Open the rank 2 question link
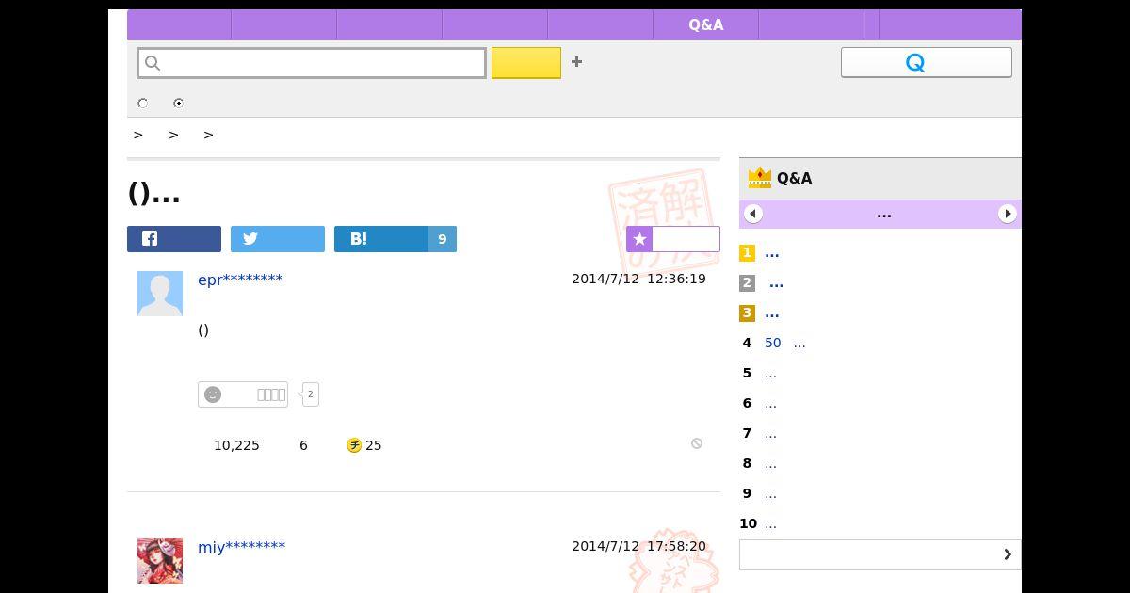Viewport: 1130px width, 593px height. [776, 283]
